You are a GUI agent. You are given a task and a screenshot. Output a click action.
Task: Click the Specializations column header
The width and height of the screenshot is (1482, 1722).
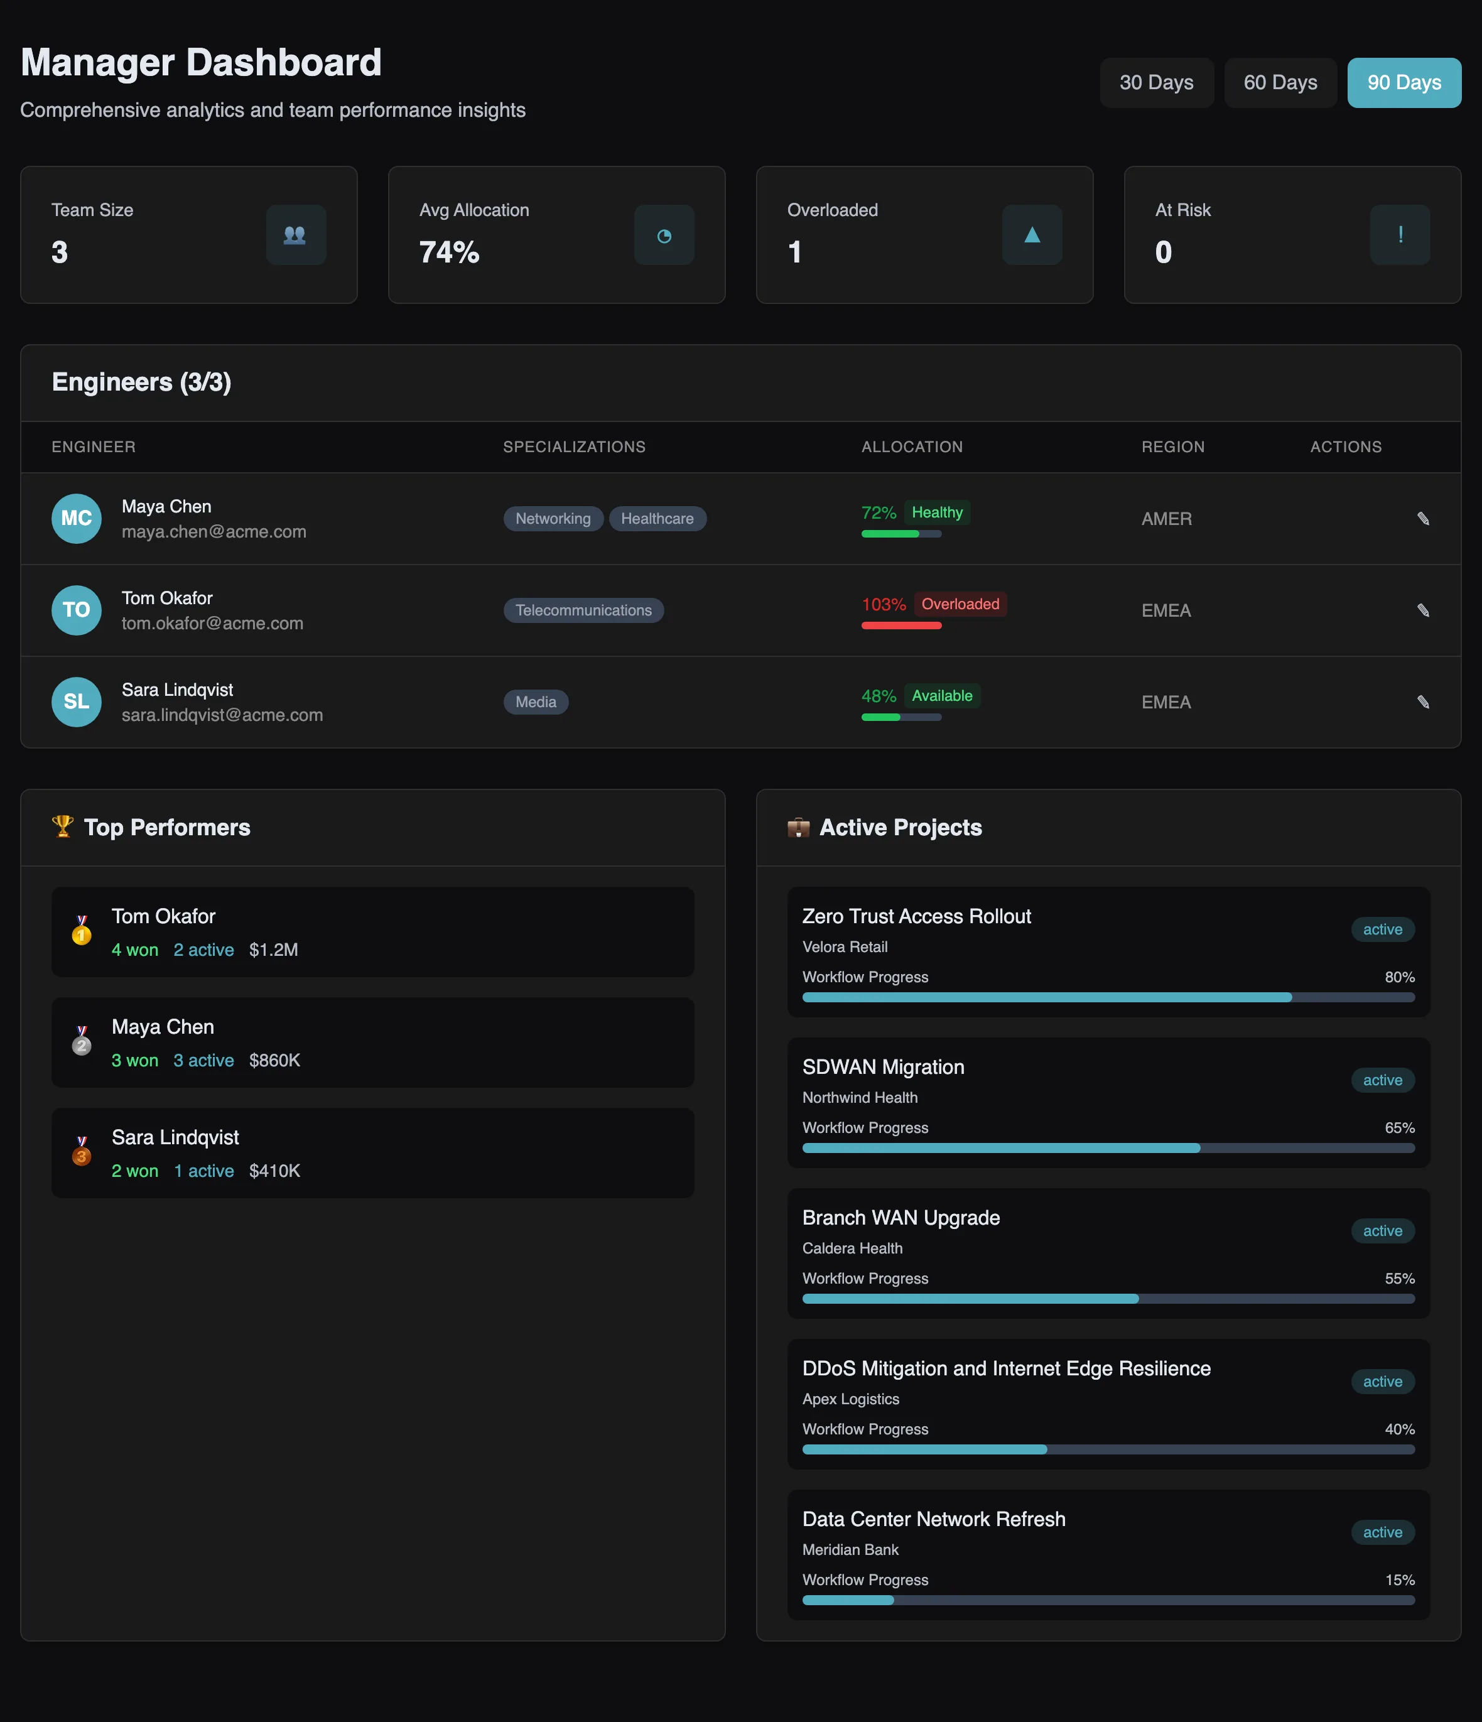(x=575, y=447)
